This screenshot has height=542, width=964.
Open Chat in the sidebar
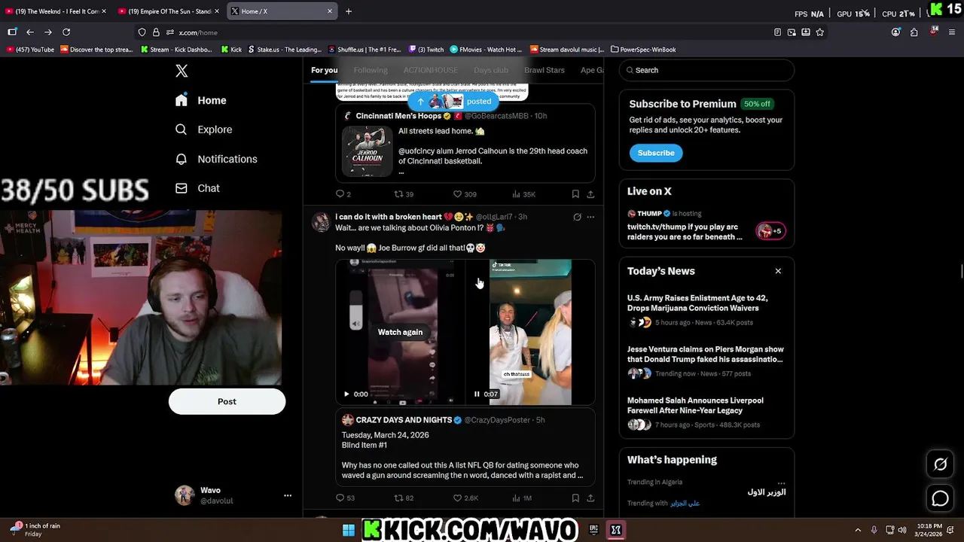[x=197, y=188]
